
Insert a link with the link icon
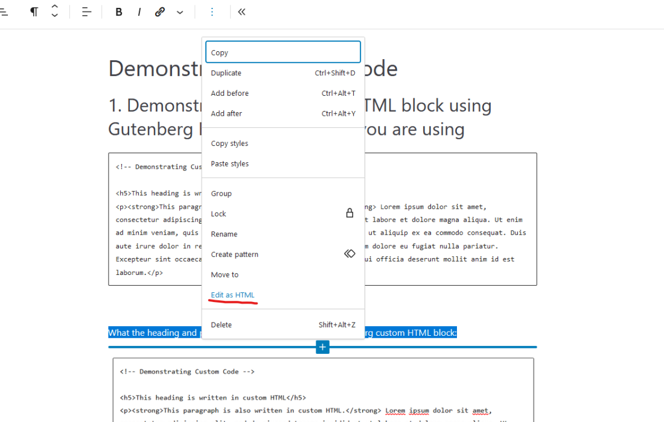(x=159, y=12)
